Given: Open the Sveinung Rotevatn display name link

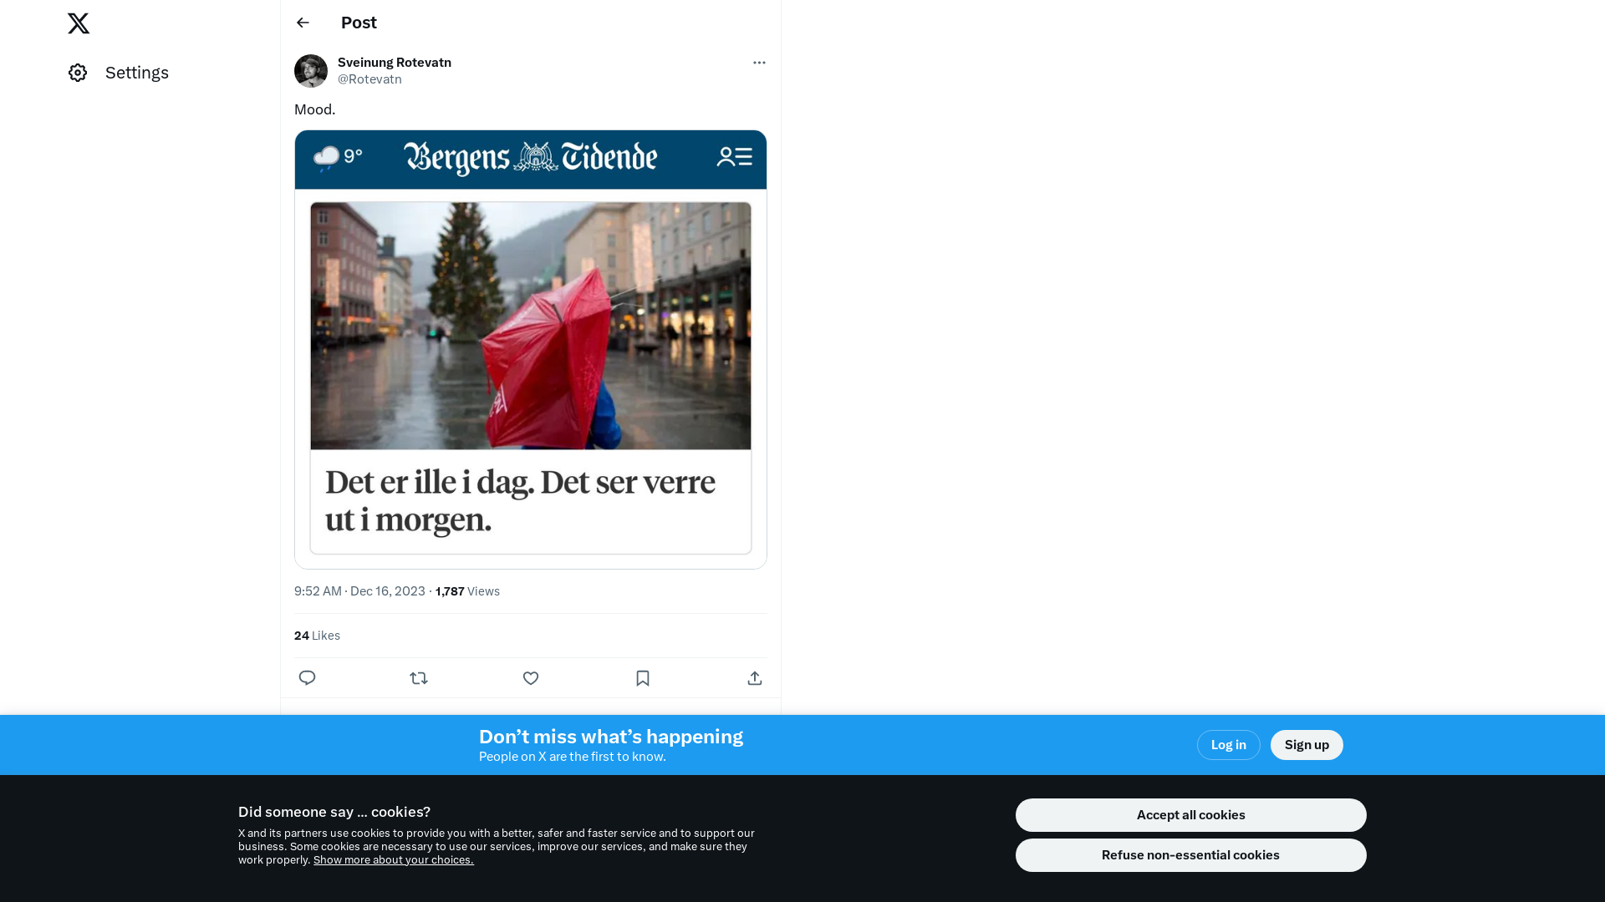Looking at the screenshot, I should (394, 63).
